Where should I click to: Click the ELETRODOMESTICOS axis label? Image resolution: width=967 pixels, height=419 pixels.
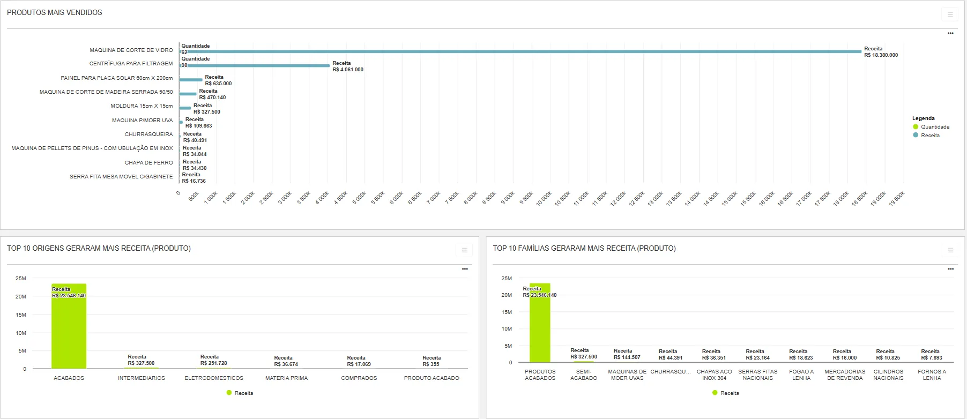pyautogui.click(x=214, y=378)
